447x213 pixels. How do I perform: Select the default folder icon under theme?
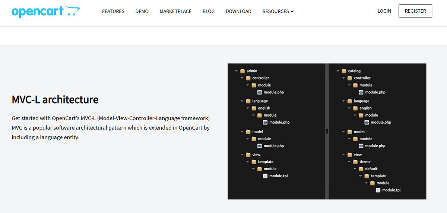[x=361, y=169]
